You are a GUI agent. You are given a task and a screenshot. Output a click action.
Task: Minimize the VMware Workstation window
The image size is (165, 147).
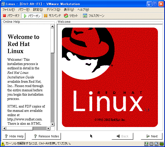149,4
